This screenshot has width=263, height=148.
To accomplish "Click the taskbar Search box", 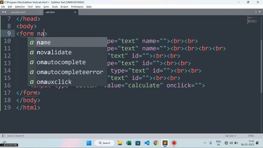I will (104, 143).
